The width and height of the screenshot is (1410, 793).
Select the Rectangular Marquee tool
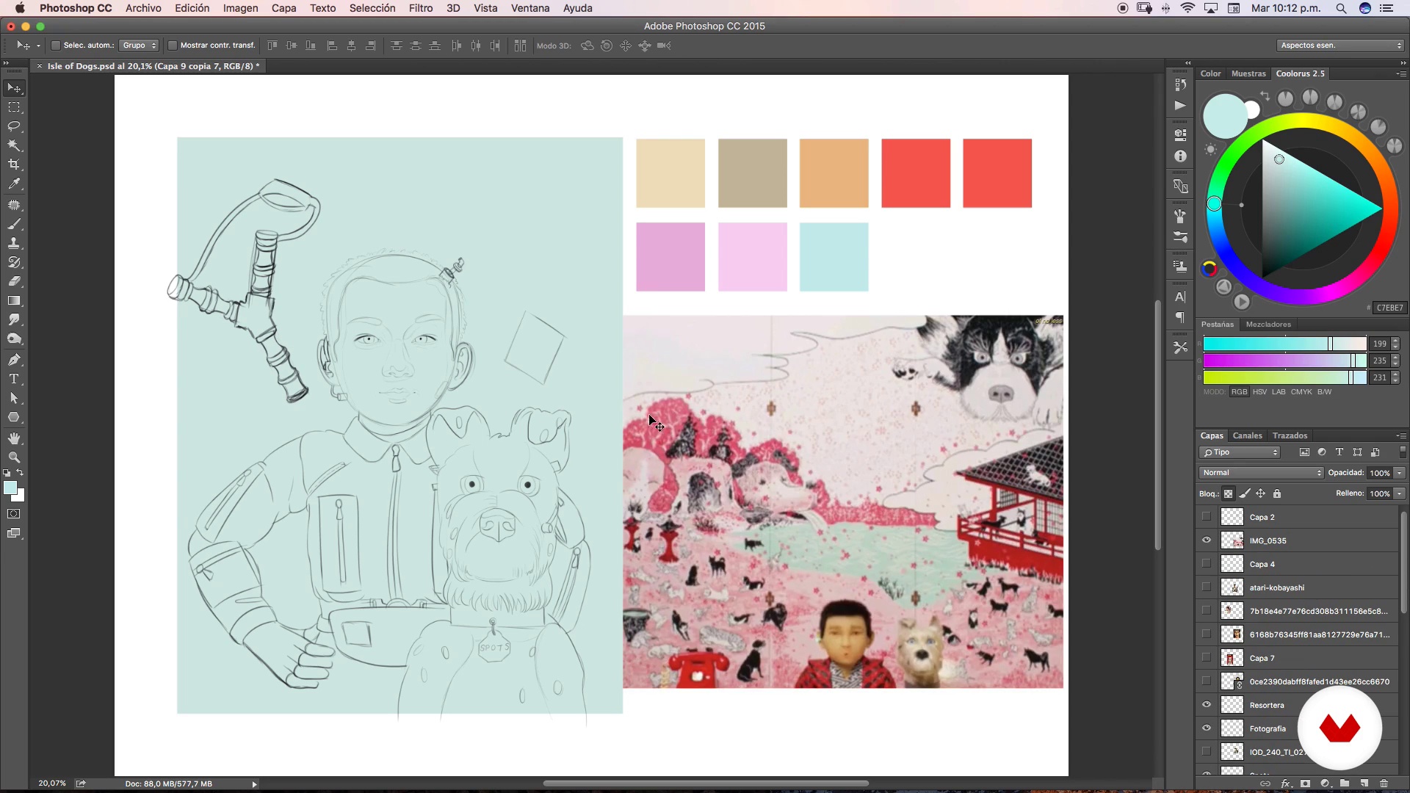point(14,107)
